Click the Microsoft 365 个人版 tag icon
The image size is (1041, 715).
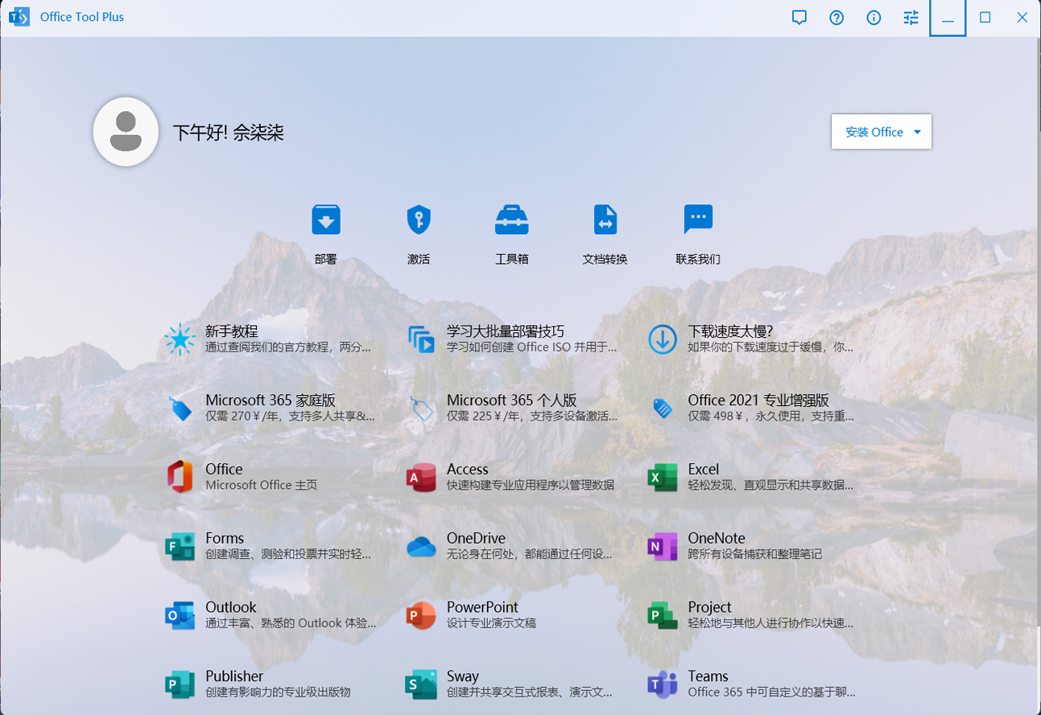pos(421,409)
